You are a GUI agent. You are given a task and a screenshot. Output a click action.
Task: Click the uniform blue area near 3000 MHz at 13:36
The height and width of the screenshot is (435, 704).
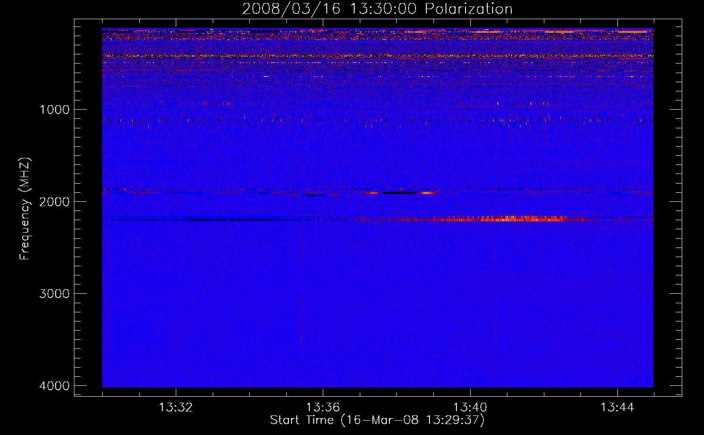pos(323,294)
